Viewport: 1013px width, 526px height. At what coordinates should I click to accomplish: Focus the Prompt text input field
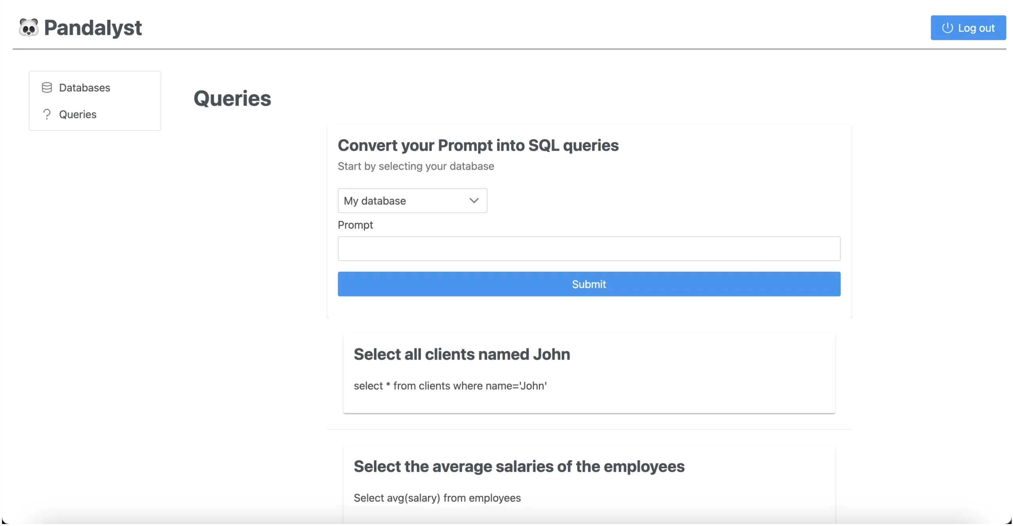coord(588,248)
